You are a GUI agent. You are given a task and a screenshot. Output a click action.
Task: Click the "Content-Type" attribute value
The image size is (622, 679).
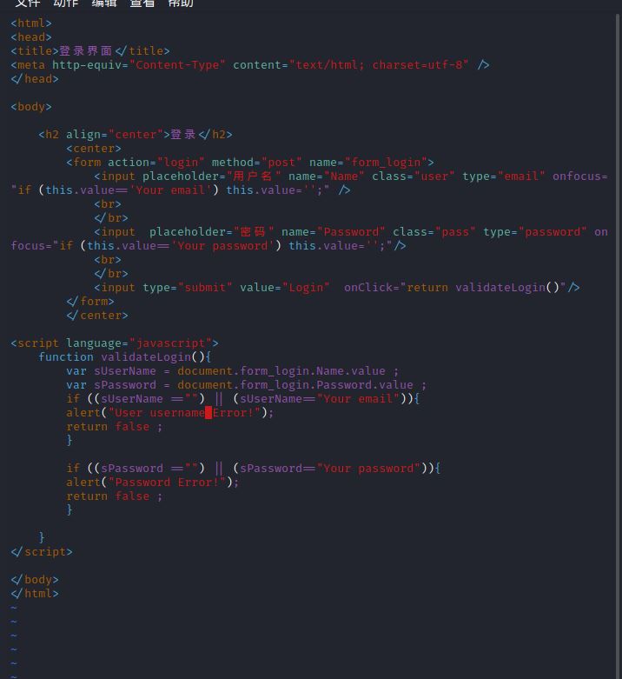pyautogui.click(x=177, y=65)
